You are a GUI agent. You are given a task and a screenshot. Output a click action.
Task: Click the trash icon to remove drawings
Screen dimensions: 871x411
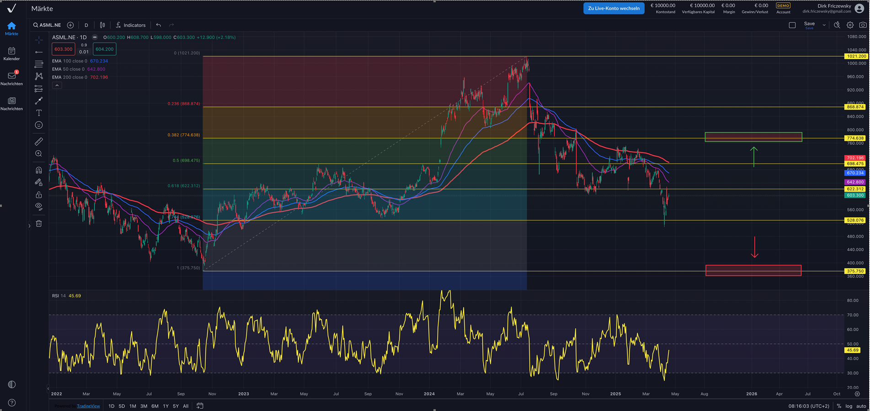pyautogui.click(x=39, y=223)
